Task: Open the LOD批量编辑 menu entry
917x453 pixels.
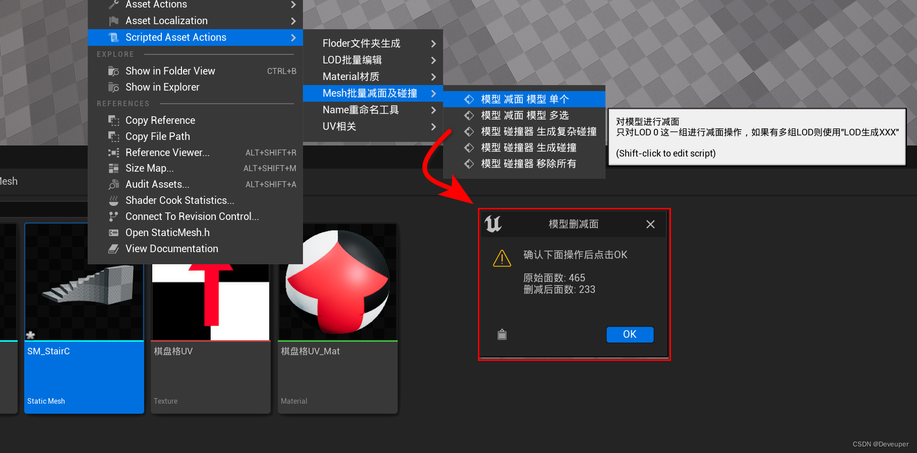Action: 373,60
